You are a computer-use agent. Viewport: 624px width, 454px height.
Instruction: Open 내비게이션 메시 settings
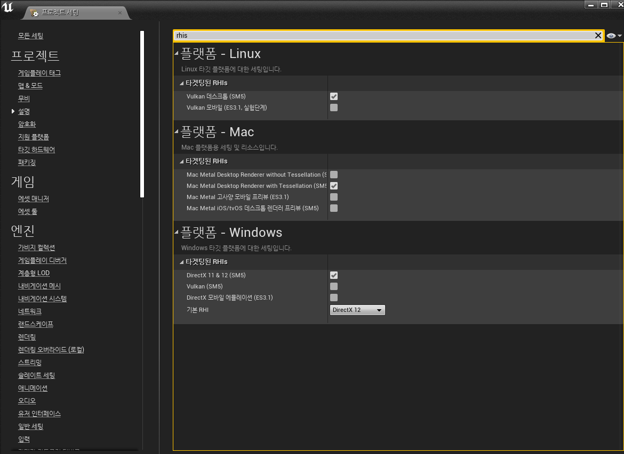click(x=39, y=286)
